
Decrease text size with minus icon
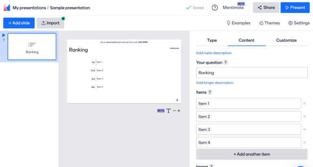pos(174,111)
